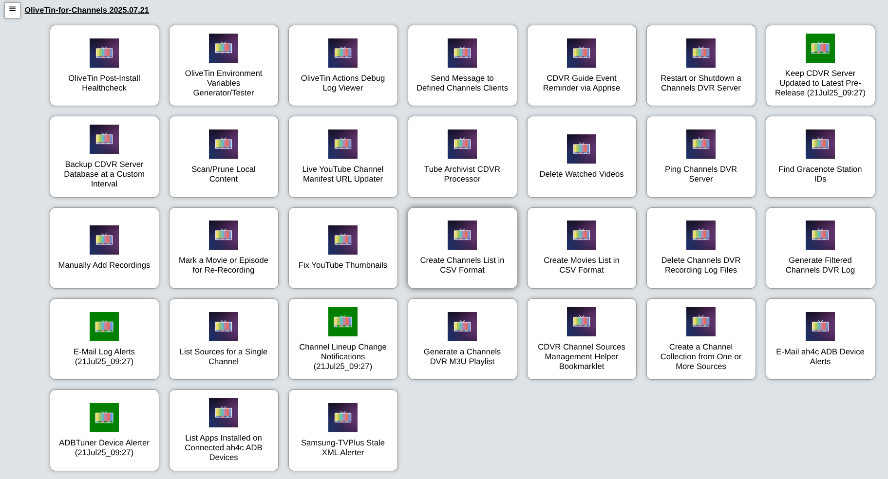Open Manually Add Recordings action

[104, 248]
